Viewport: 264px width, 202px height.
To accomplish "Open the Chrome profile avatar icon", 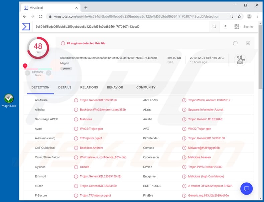I will [x=249, y=16].
